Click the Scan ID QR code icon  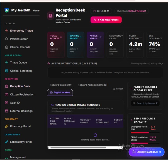pyautogui.click(x=6, y=103)
